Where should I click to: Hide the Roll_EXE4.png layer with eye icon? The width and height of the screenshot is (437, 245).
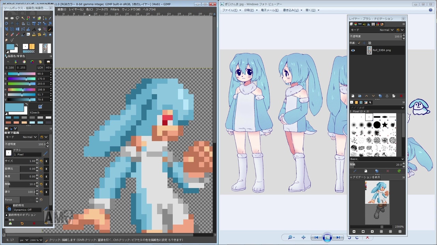tap(353, 50)
